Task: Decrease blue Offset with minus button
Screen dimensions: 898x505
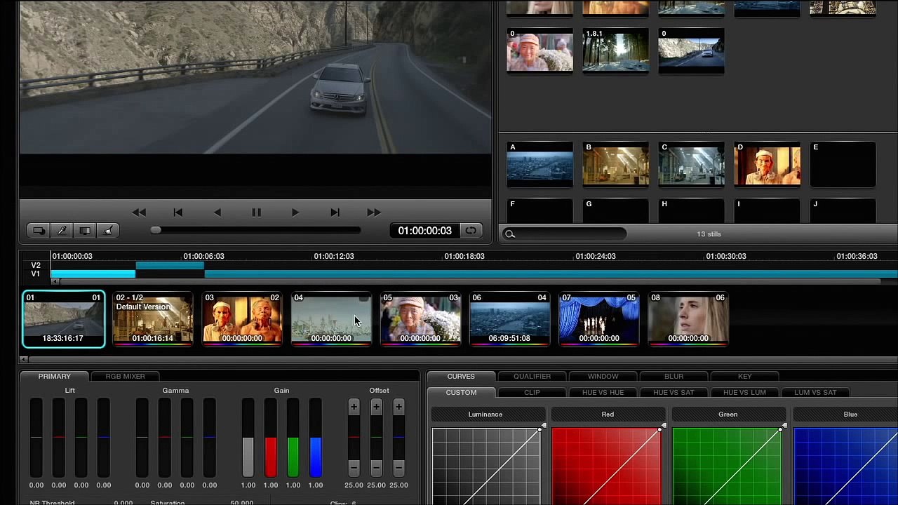Action: tap(398, 467)
